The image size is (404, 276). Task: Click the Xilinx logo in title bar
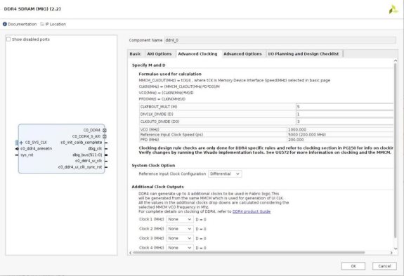(x=393, y=9)
